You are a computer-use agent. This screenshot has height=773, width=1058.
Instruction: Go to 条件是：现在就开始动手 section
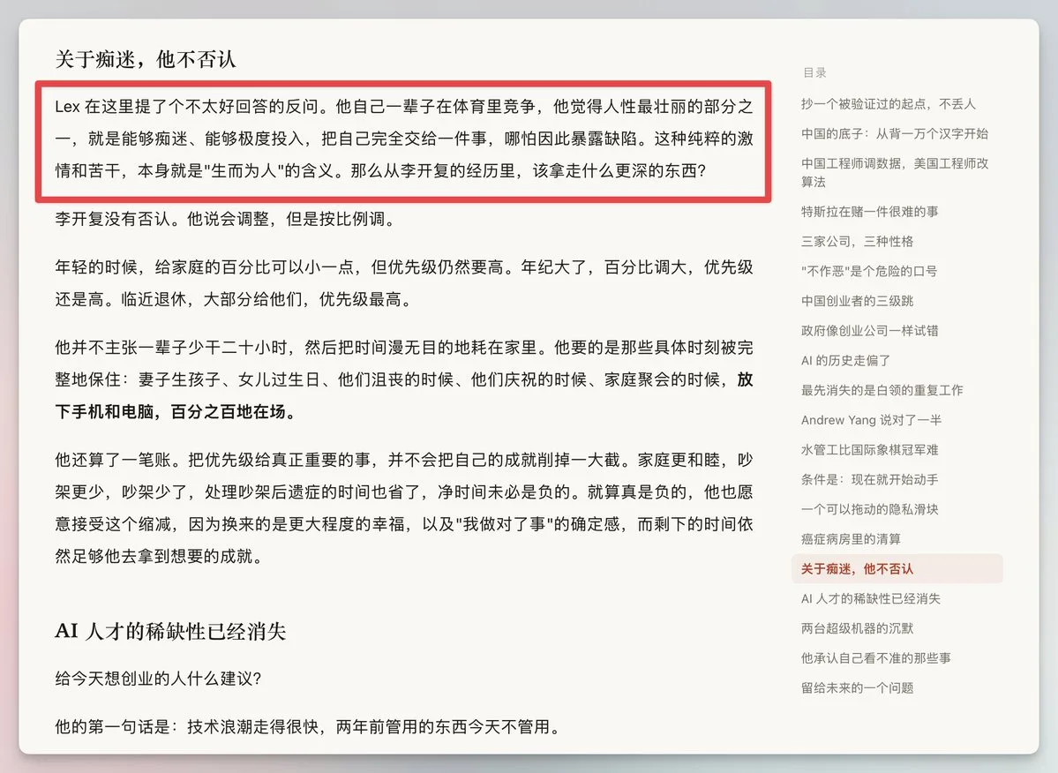pos(869,479)
